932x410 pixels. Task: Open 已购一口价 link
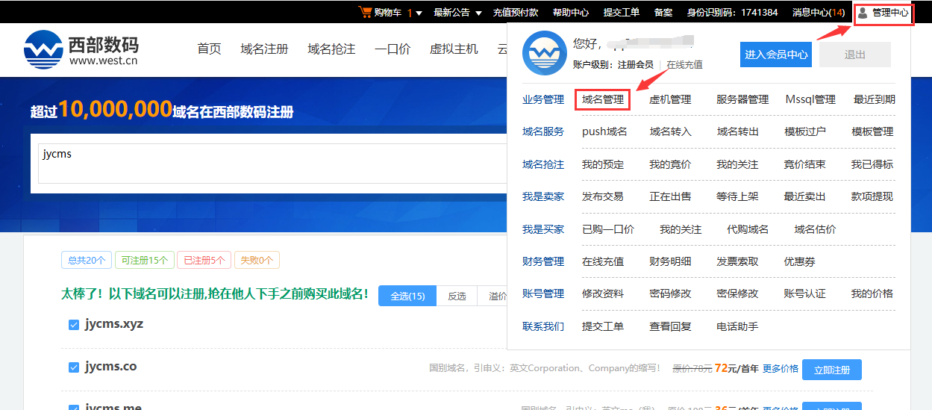[x=608, y=229]
